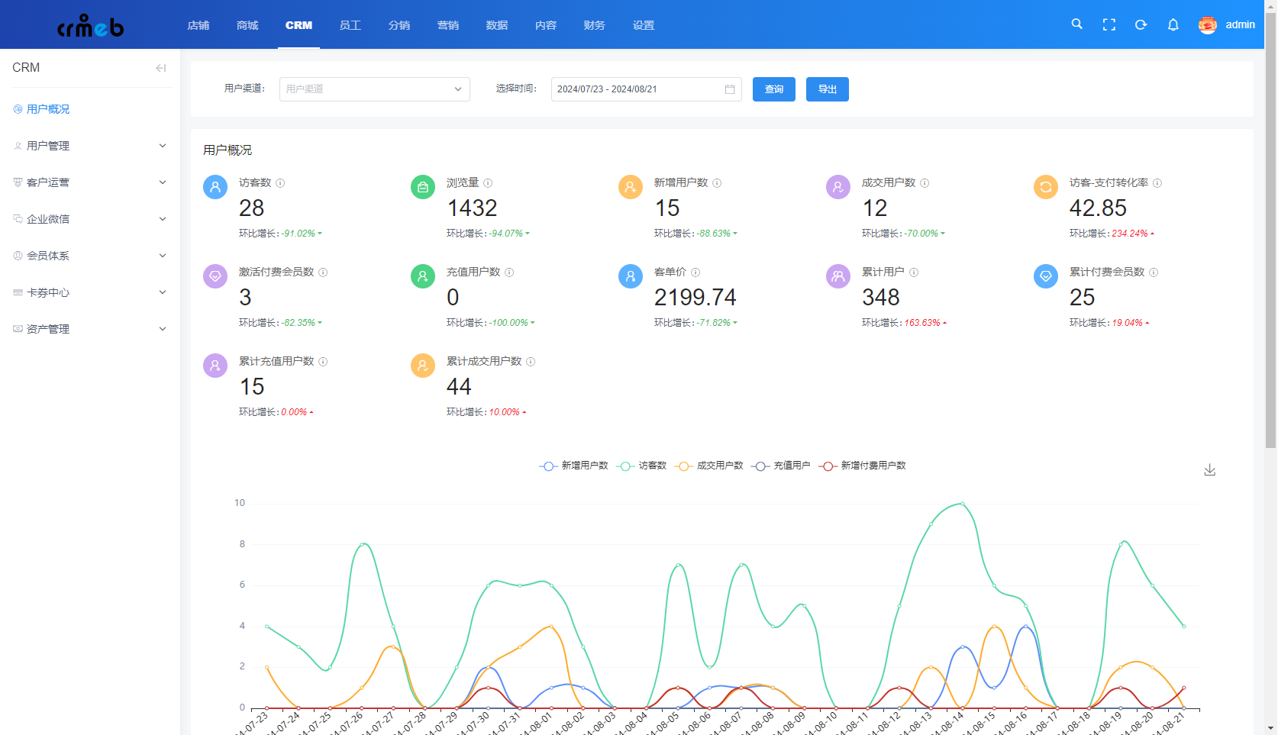Click the info icon next to 新增用户数
The height and width of the screenshot is (735, 1278).
tap(717, 183)
